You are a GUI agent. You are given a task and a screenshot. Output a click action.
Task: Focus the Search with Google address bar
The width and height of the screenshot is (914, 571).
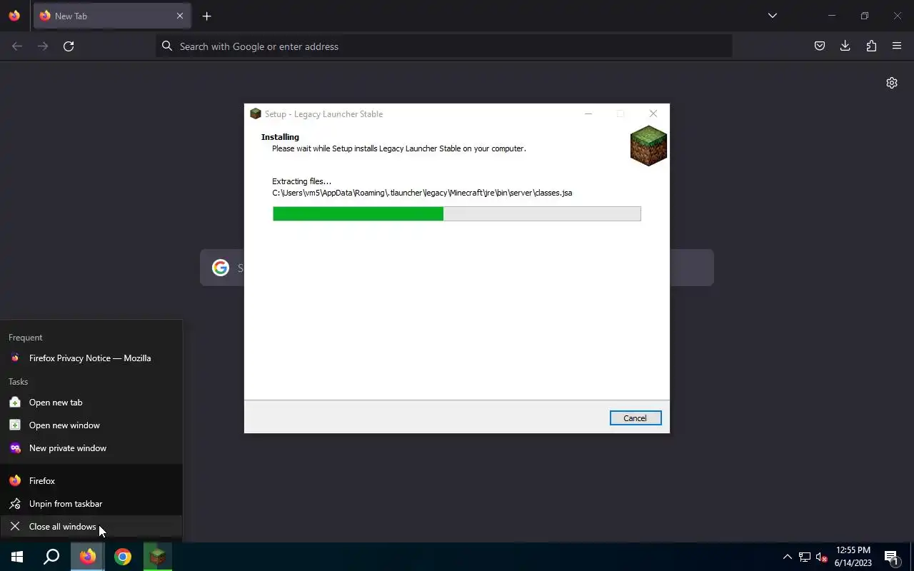(443, 46)
